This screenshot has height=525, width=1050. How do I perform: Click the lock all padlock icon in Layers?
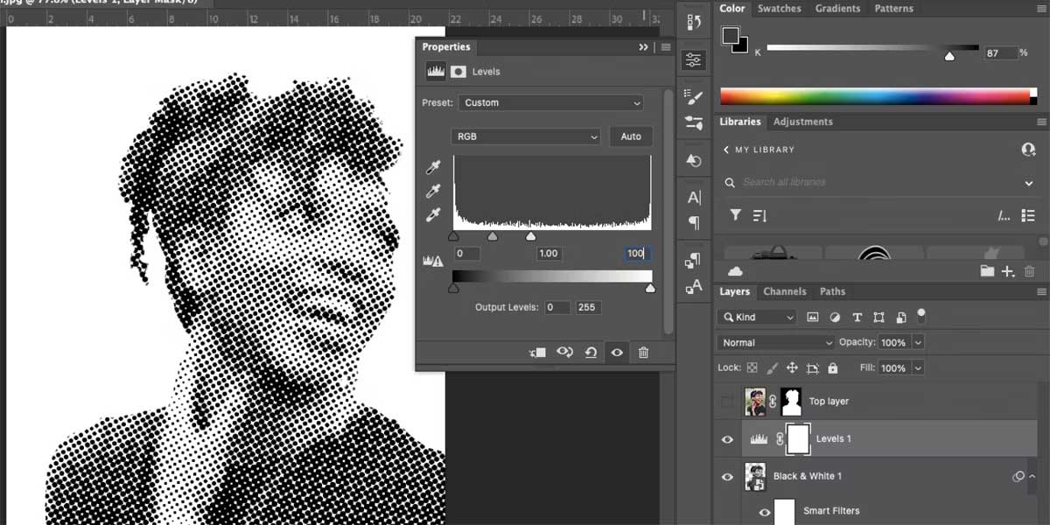(x=832, y=368)
